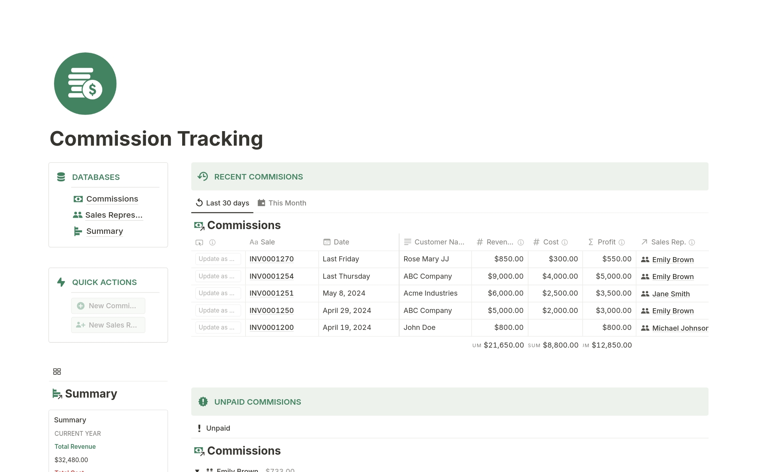Switch to the This Month tab
The height and width of the screenshot is (472, 757).
pos(287,203)
